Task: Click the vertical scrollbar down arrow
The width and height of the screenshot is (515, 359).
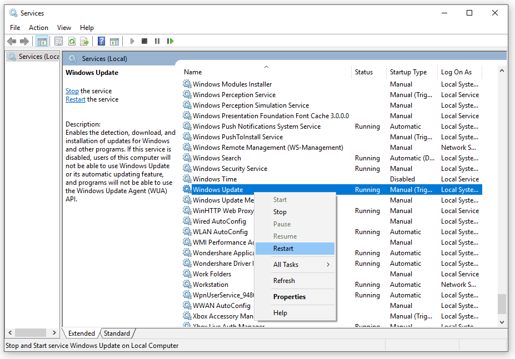Action: (x=502, y=322)
